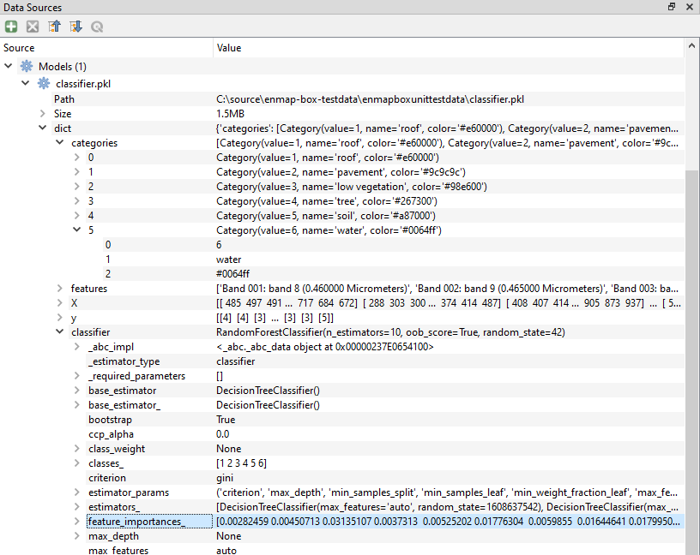The image size is (700, 555).
Task: Expand the y array node
Action: click(59, 318)
